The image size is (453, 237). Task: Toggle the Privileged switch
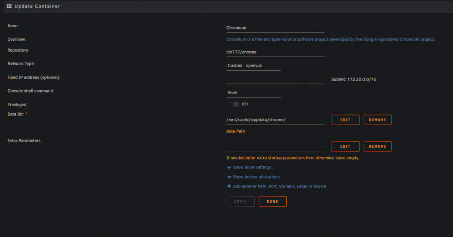click(x=234, y=104)
